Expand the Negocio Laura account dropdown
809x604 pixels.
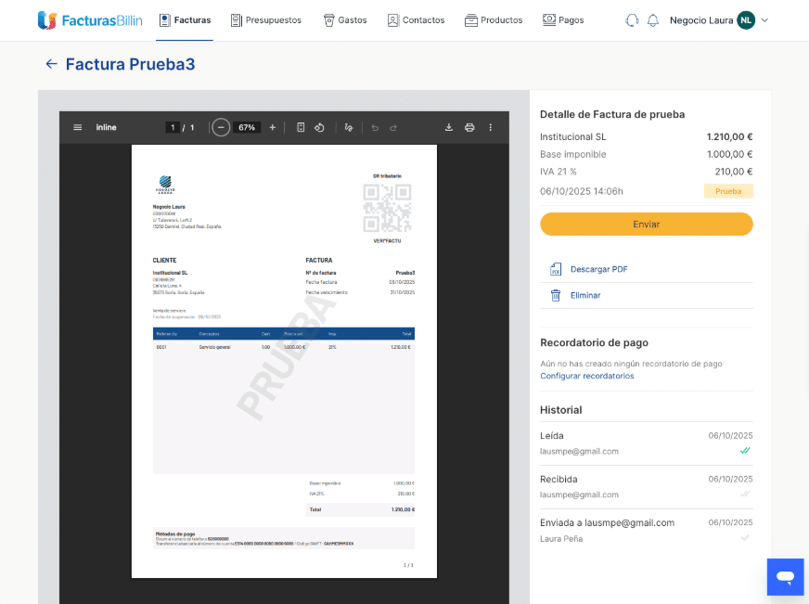764,20
